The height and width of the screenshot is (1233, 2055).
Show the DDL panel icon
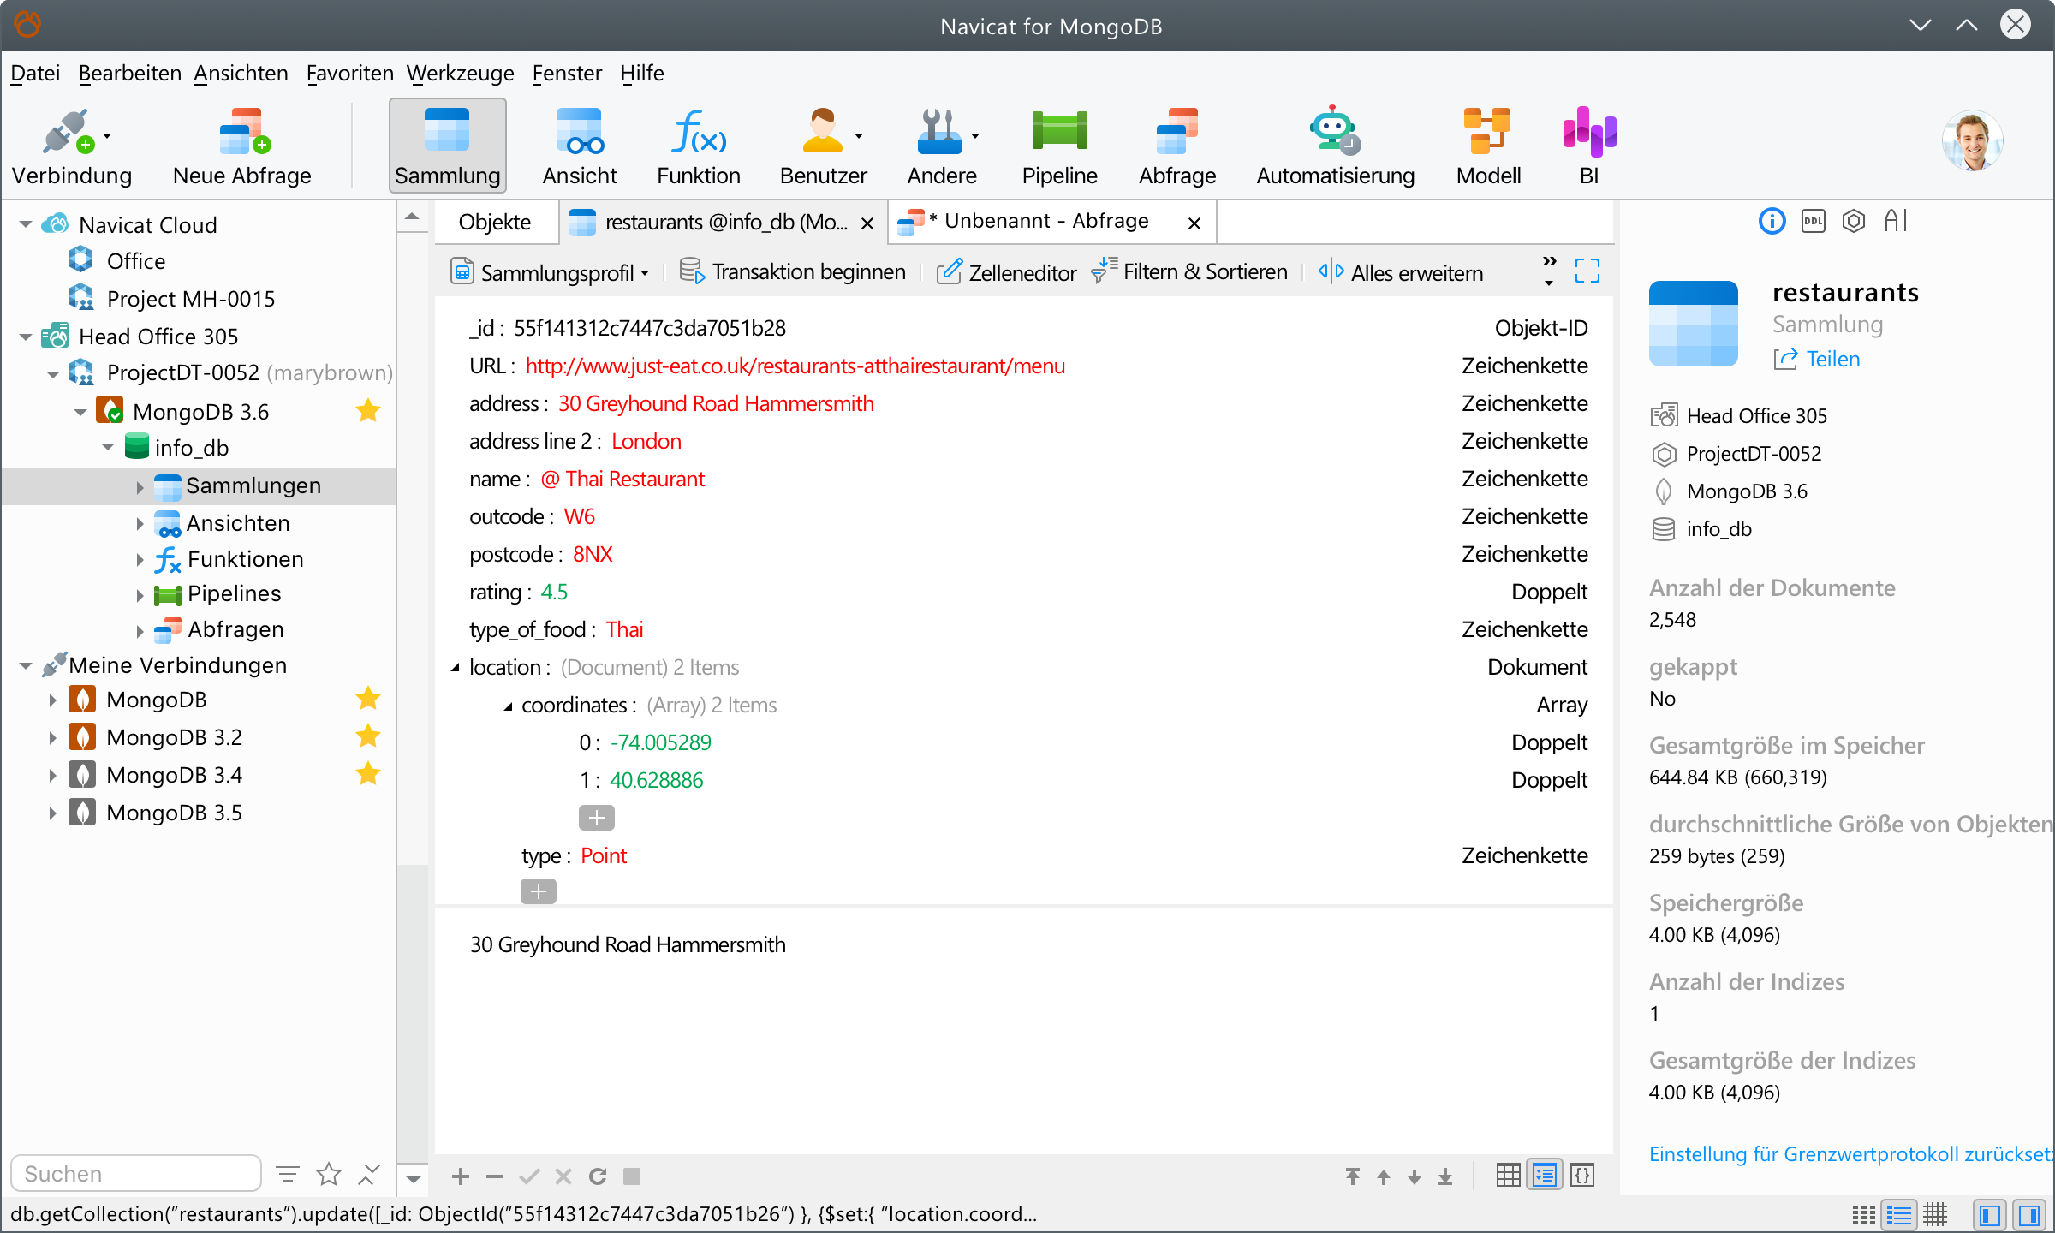(x=1814, y=222)
